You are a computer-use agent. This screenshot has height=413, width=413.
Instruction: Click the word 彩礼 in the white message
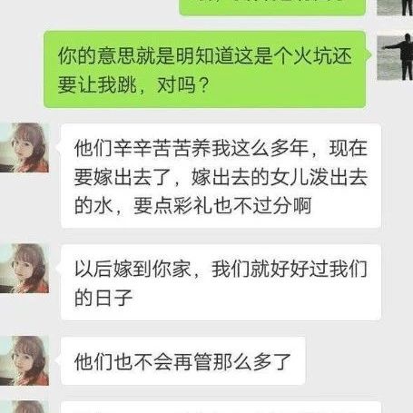[192, 206]
